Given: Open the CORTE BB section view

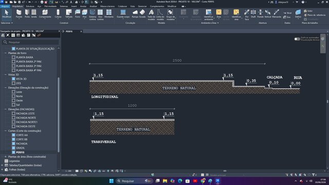Looking at the screenshot, I should pos(22,139).
